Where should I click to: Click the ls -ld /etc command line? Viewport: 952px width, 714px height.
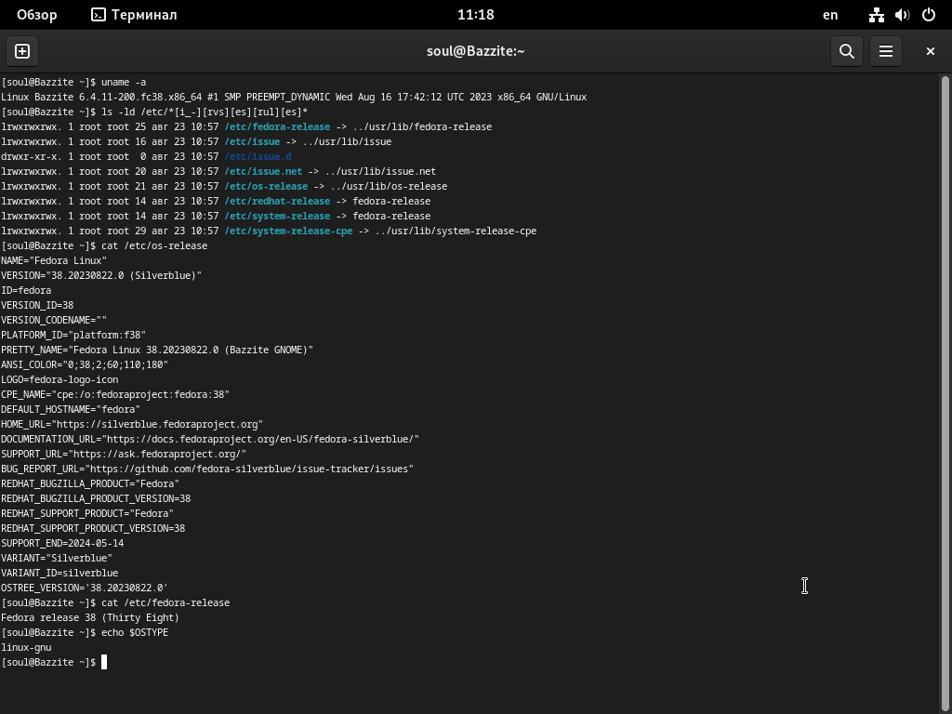[154, 112]
